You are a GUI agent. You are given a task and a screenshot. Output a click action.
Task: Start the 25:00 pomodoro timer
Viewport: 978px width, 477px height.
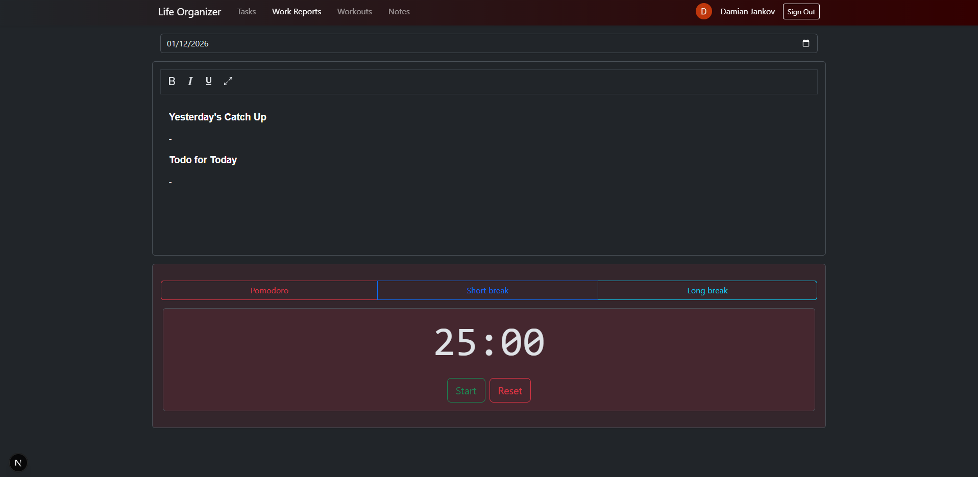tap(466, 390)
